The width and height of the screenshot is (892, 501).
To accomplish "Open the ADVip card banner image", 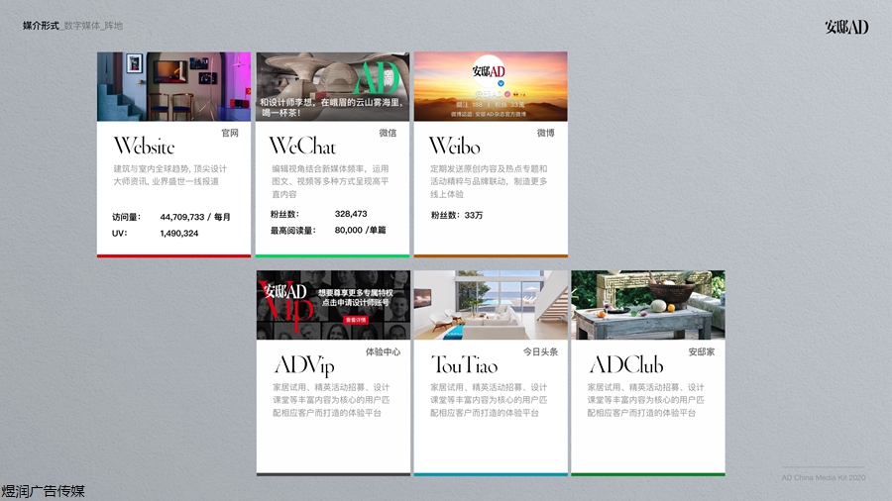I will pos(333,305).
